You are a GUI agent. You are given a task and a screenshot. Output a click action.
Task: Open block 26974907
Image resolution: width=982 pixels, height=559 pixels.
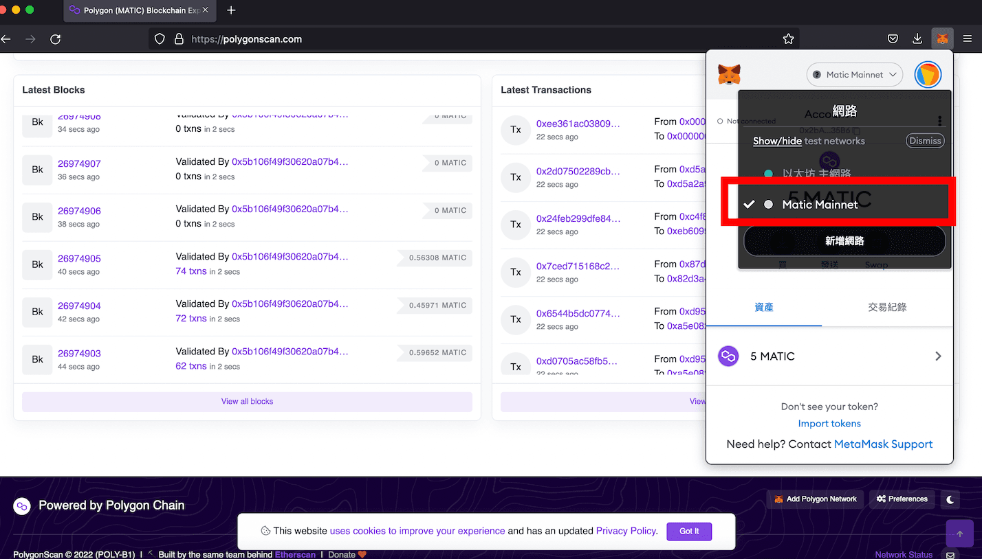pyautogui.click(x=79, y=163)
